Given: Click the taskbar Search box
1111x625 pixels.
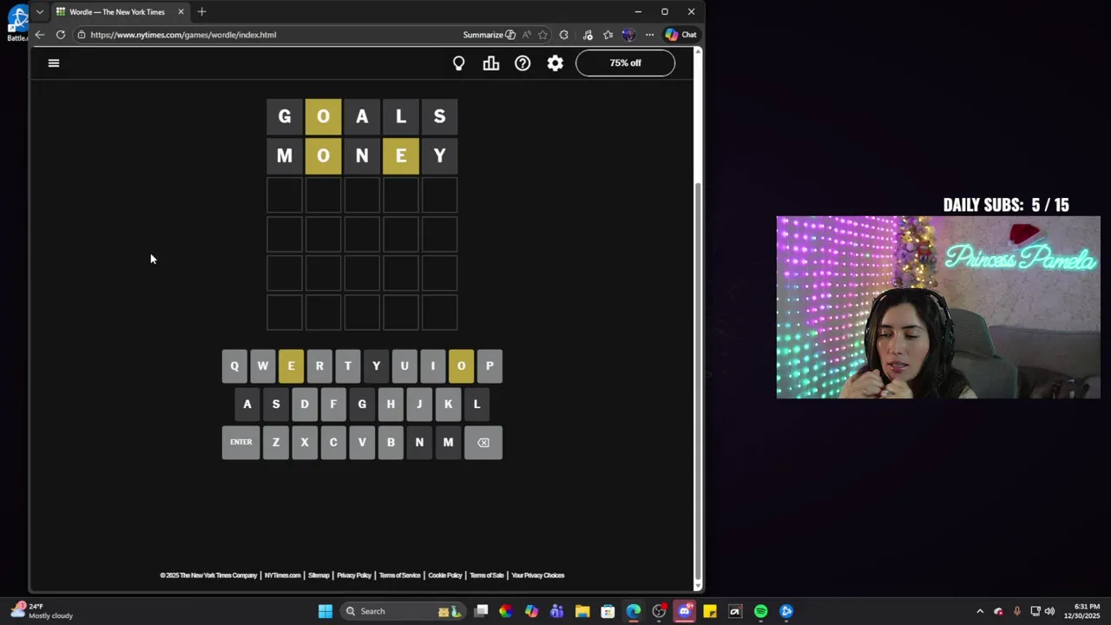Looking at the screenshot, I should (402, 611).
